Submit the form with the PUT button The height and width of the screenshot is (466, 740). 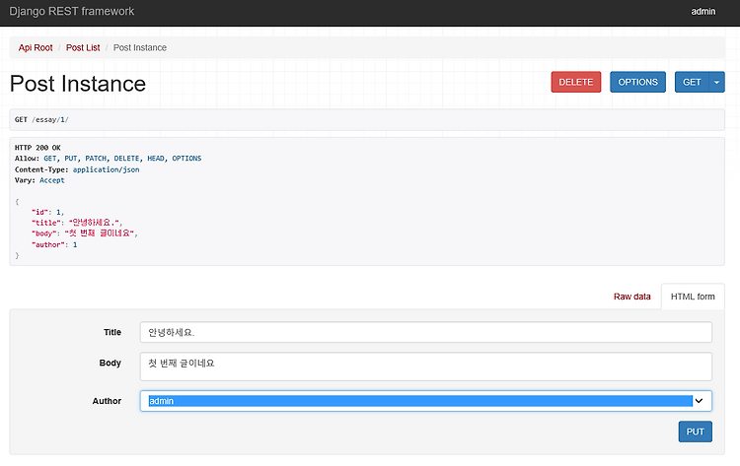696,432
